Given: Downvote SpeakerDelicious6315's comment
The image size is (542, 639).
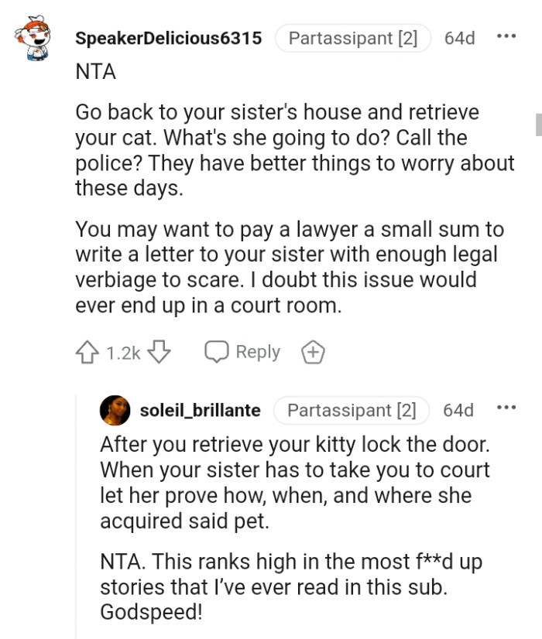Looking at the screenshot, I should tap(159, 353).
